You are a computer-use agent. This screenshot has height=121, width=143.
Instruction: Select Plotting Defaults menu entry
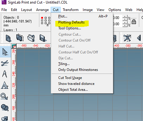(x=82, y=22)
